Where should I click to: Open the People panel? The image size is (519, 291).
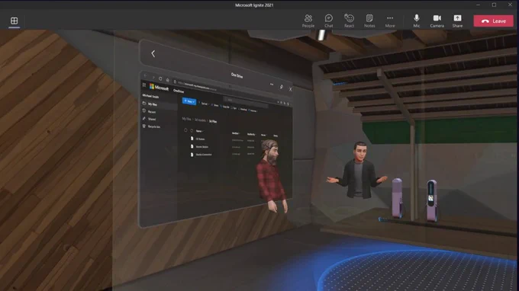(x=308, y=21)
